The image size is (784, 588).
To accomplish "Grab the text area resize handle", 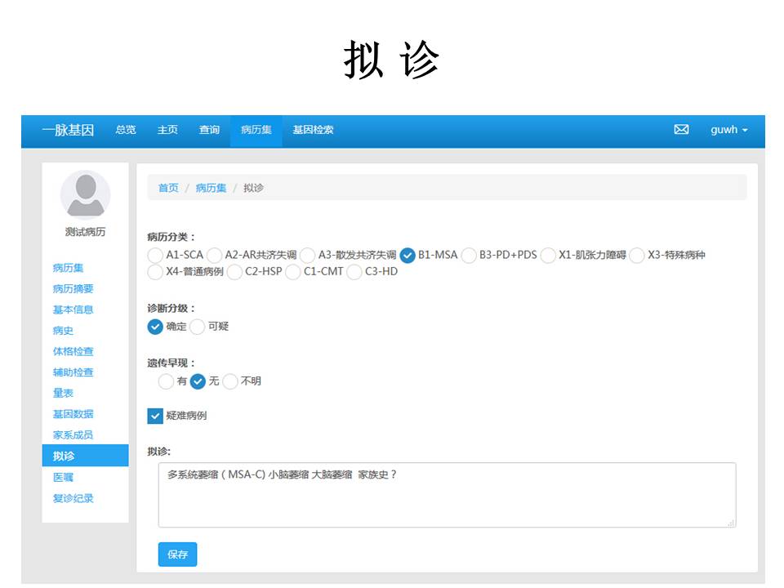I will click(x=731, y=523).
